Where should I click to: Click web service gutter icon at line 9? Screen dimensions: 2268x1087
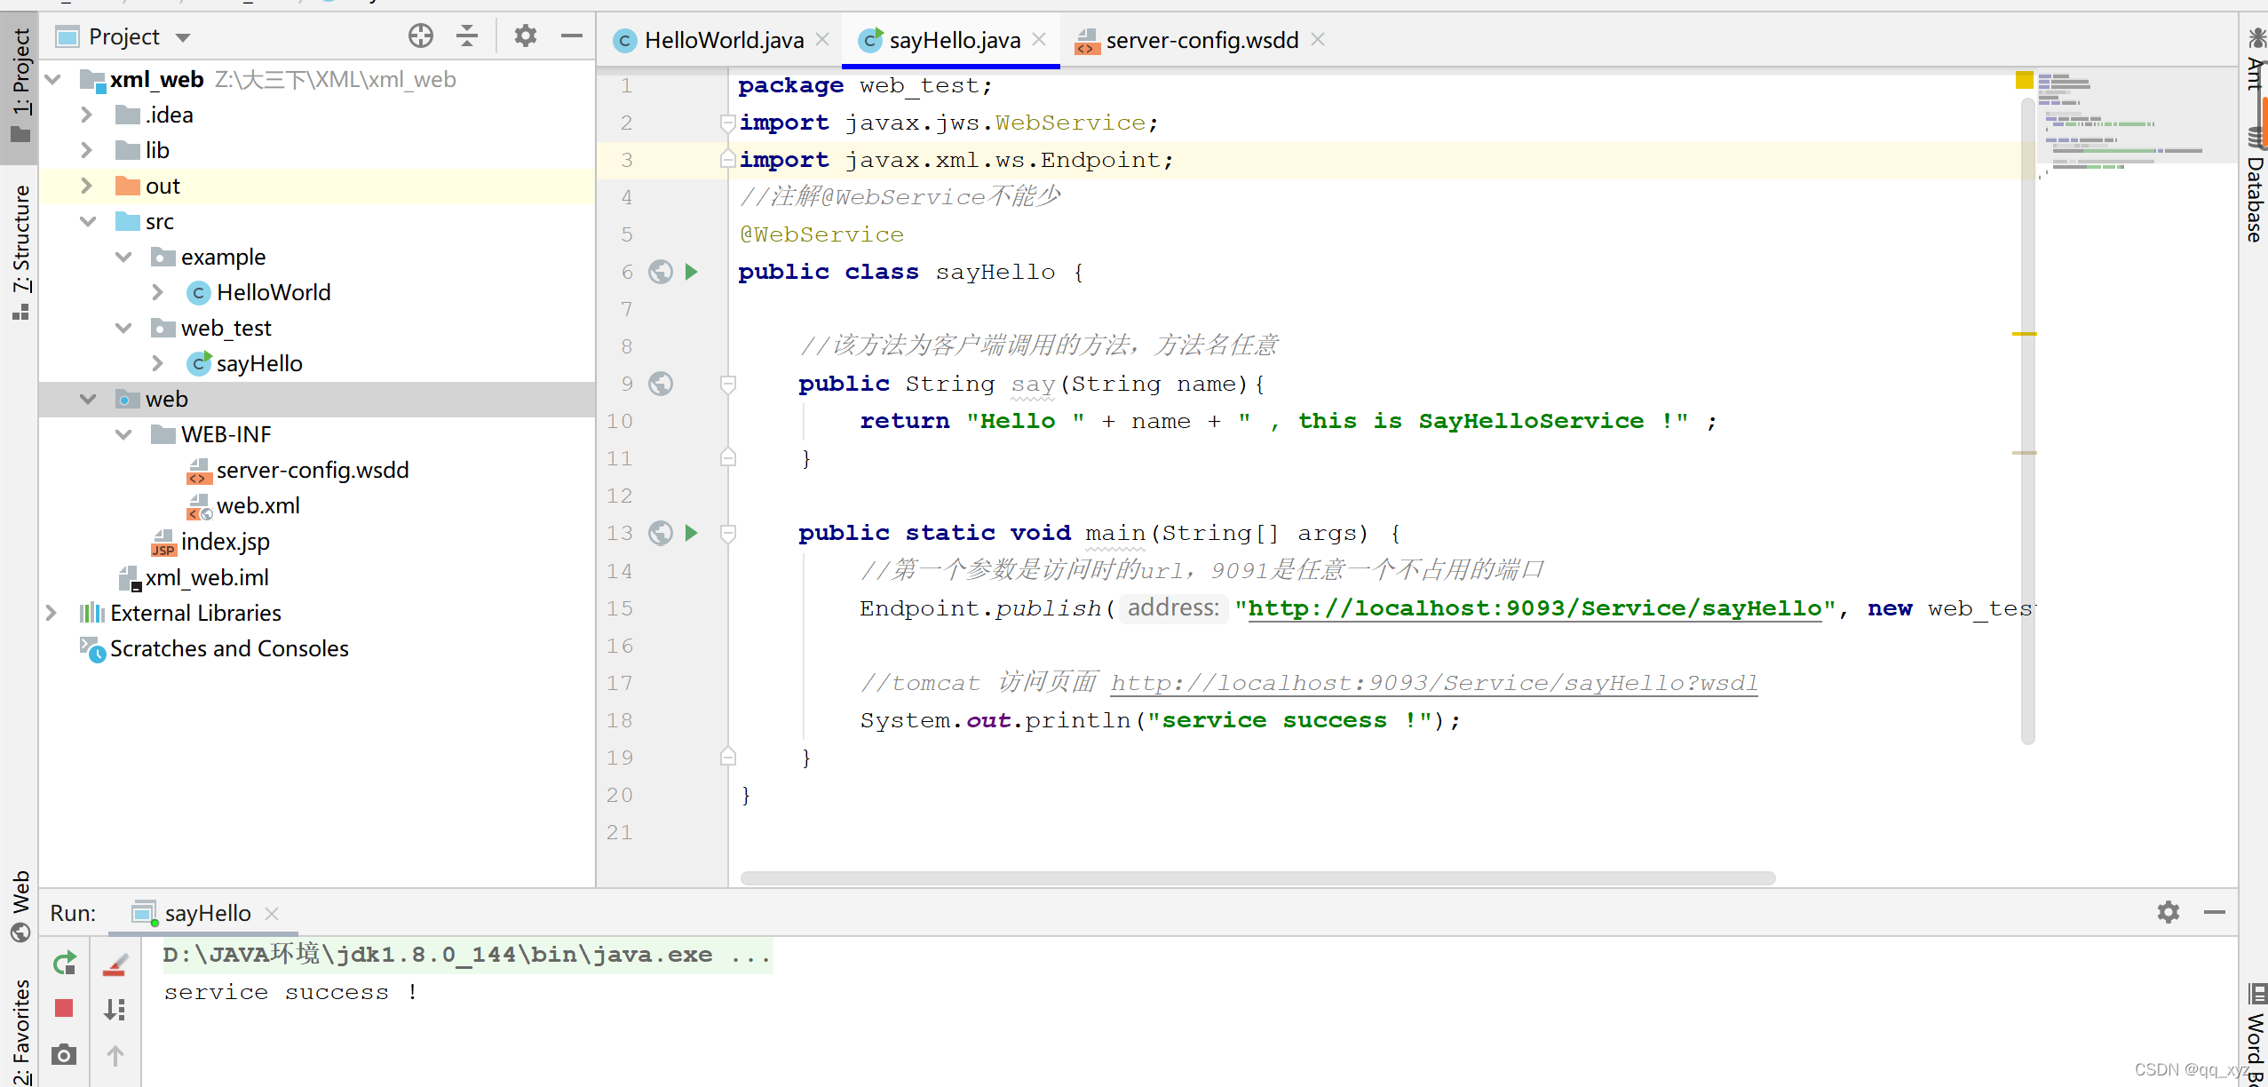(661, 384)
